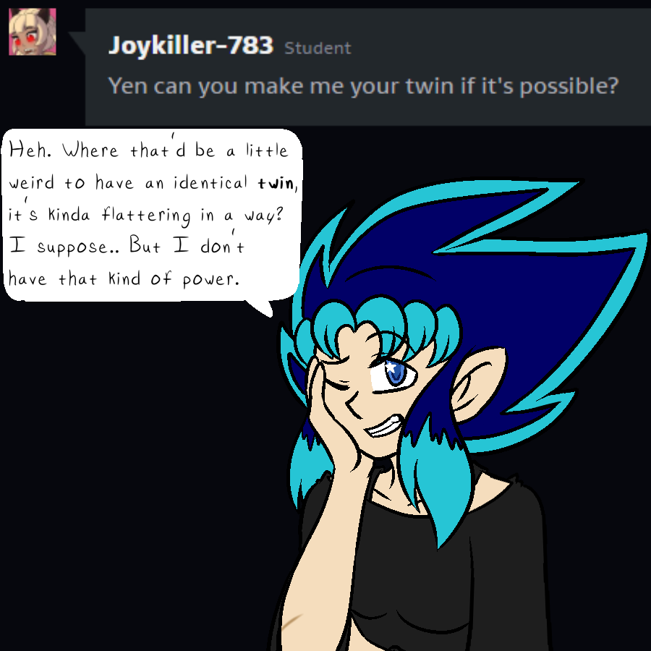
Task: Click the star highlight in the eye
Action: (x=391, y=367)
